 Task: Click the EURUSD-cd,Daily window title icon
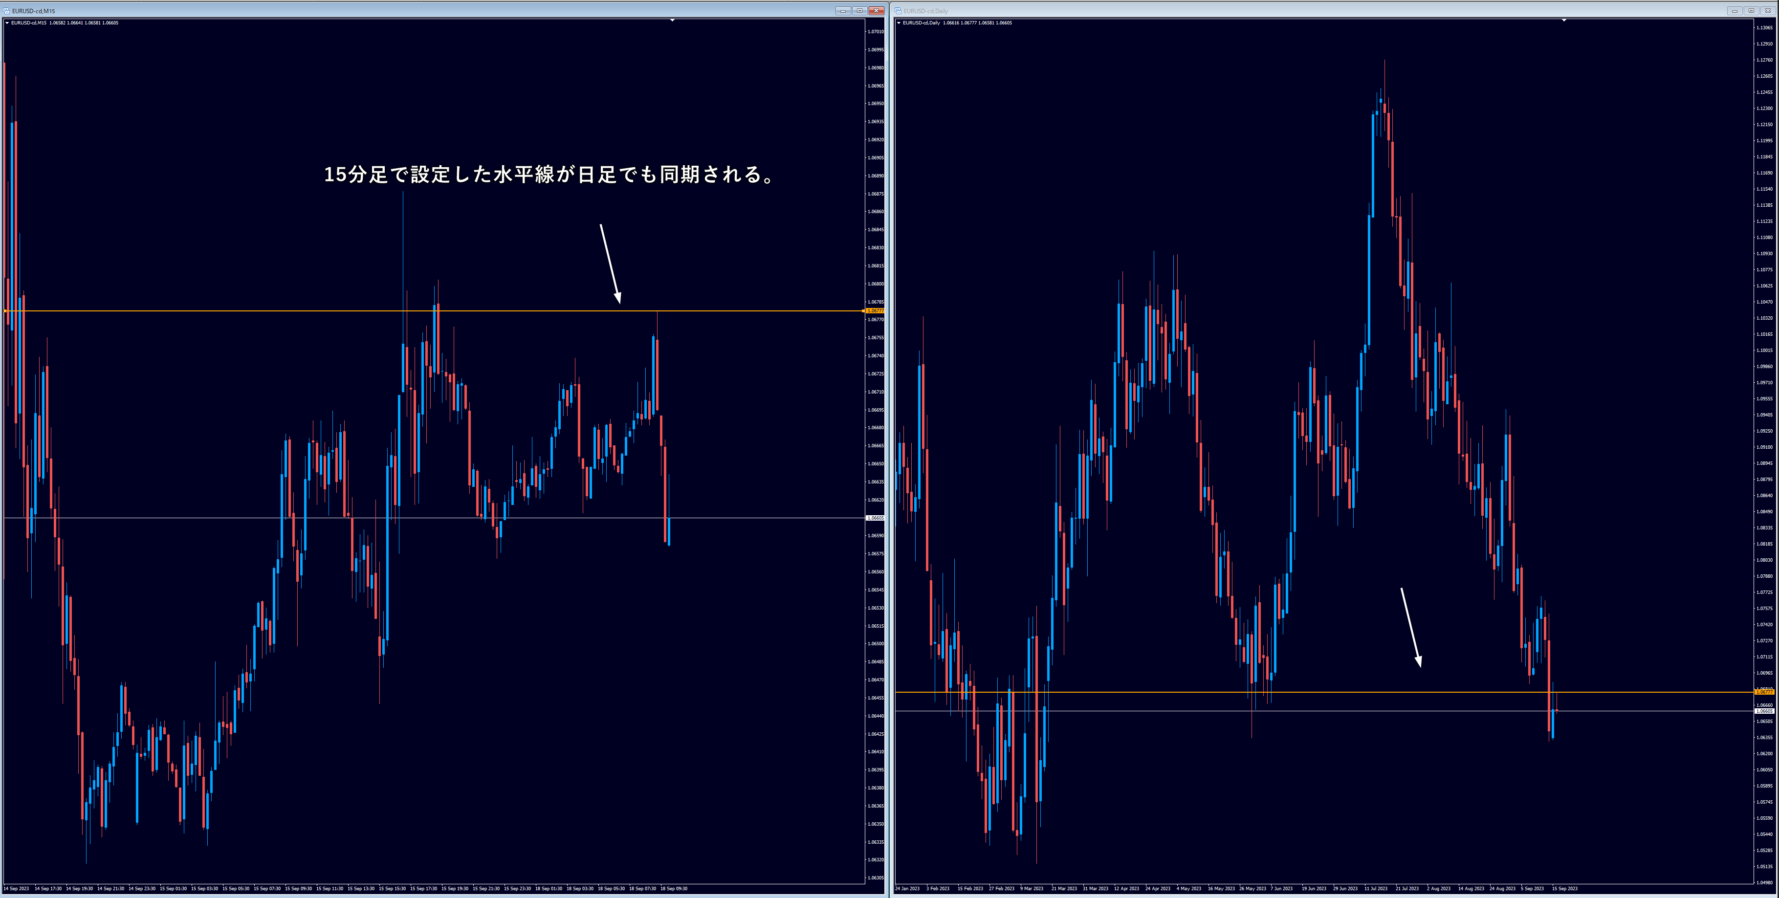click(898, 11)
